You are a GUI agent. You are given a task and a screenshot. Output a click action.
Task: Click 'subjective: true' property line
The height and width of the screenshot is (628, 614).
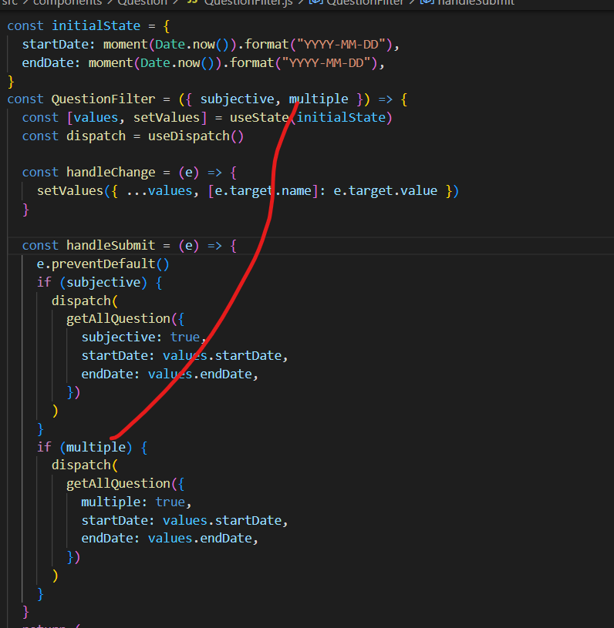tap(140, 337)
